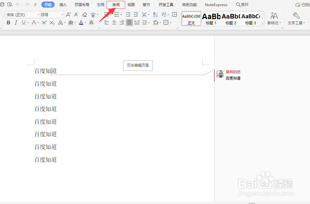The image size is (310, 204).
Task: Expand underline style dropdown arrow
Action: pyautogui.click(x=28, y=23)
